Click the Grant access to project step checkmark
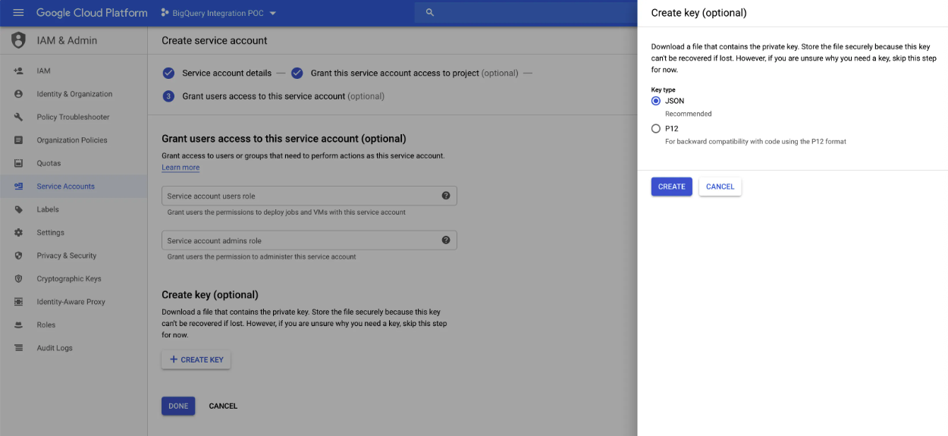This screenshot has width=948, height=436. click(x=297, y=73)
